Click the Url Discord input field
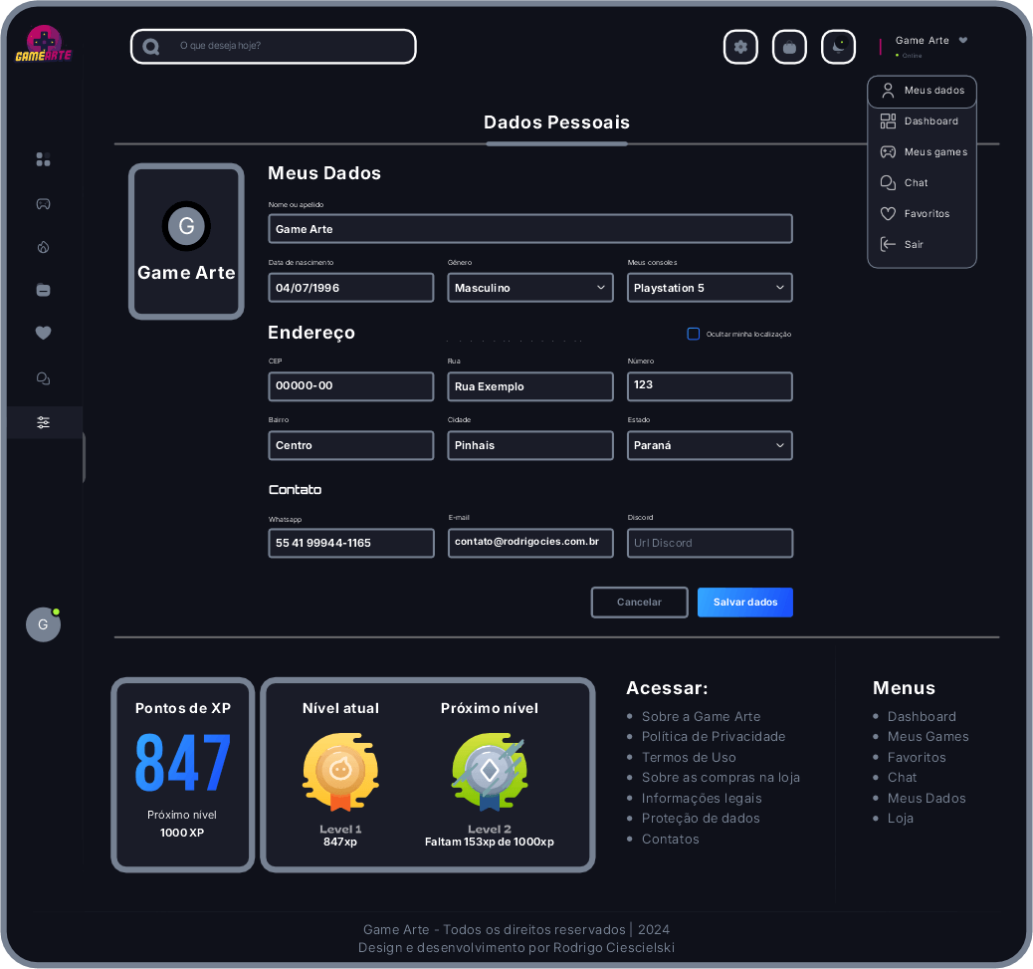 pyautogui.click(x=710, y=543)
